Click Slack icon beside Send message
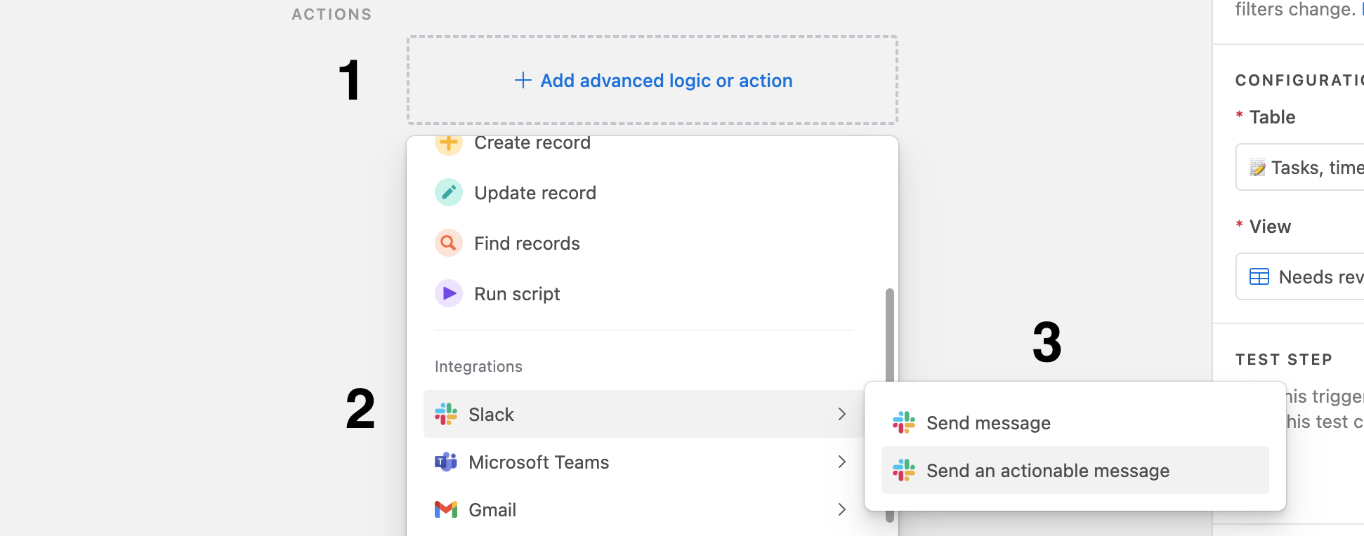The height and width of the screenshot is (536, 1364). coord(904,422)
